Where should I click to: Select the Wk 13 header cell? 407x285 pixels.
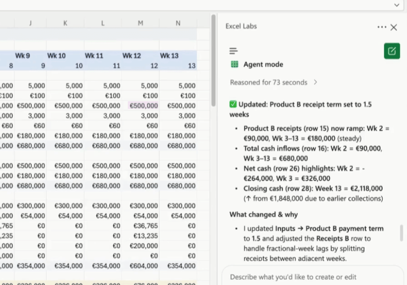pos(169,56)
